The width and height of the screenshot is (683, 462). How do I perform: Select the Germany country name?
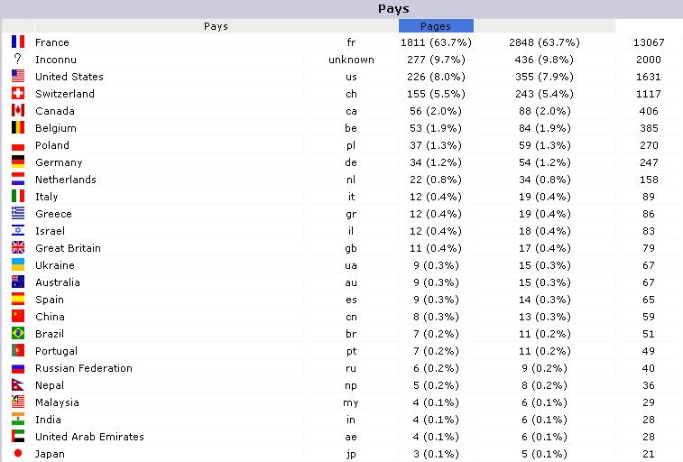[x=59, y=162]
